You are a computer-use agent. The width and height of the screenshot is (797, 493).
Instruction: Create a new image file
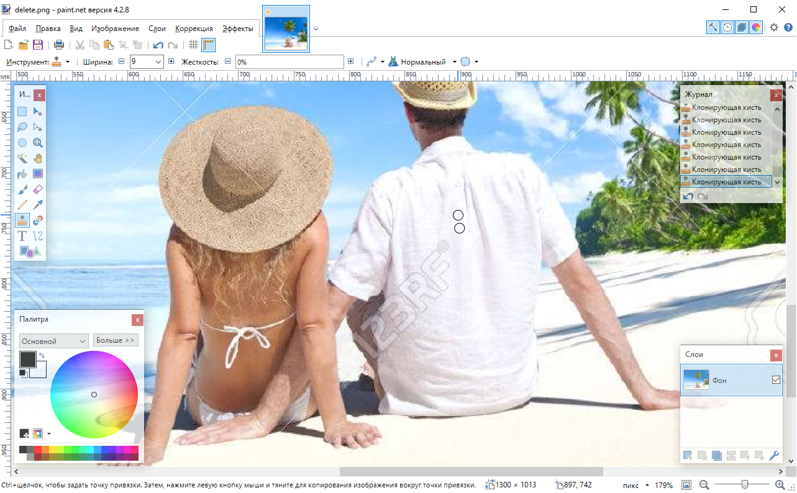pyautogui.click(x=9, y=45)
